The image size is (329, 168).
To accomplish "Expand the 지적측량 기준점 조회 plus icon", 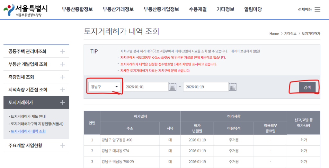I will [x=63, y=90].
